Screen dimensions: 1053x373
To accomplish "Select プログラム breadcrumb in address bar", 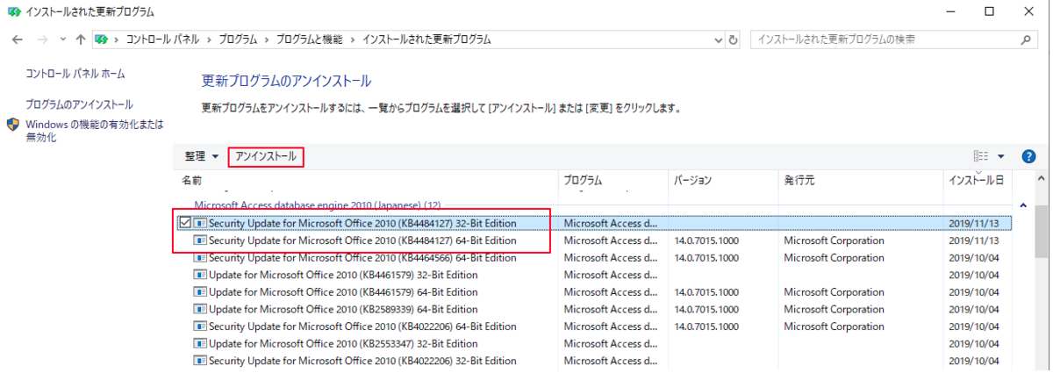I will pyautogui.click(x=237, y=39).
